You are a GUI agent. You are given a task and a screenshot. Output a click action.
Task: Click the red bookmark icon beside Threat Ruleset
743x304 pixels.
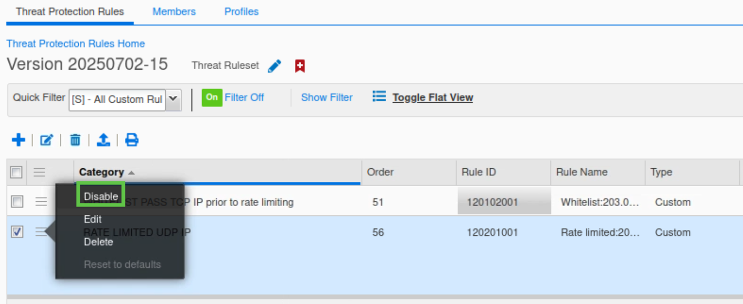pos(300,66)
